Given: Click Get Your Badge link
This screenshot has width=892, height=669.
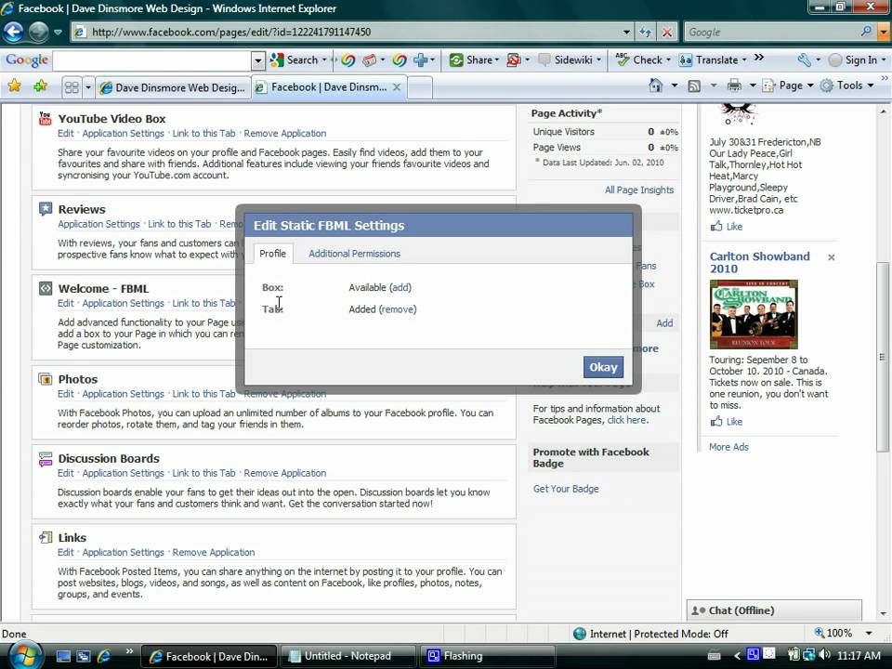Looking at the screenshot, I should (x=566, y=489).
